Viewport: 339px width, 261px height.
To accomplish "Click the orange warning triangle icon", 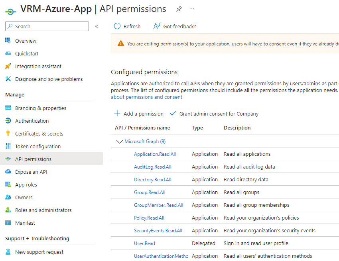I will point(120,43).
